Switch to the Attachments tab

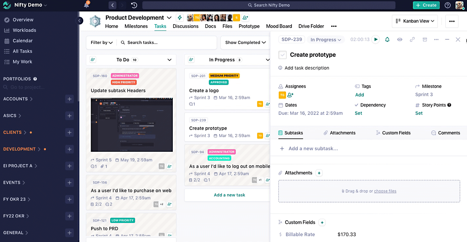(343, 133)
